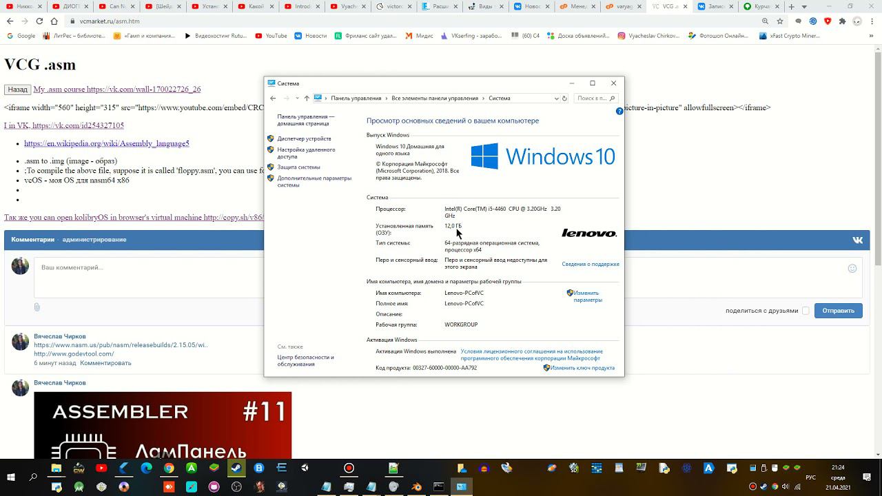Viewport: 882px width, 496px height.
Task: Open the blue help question mark icon
Action: coord(619,111)
